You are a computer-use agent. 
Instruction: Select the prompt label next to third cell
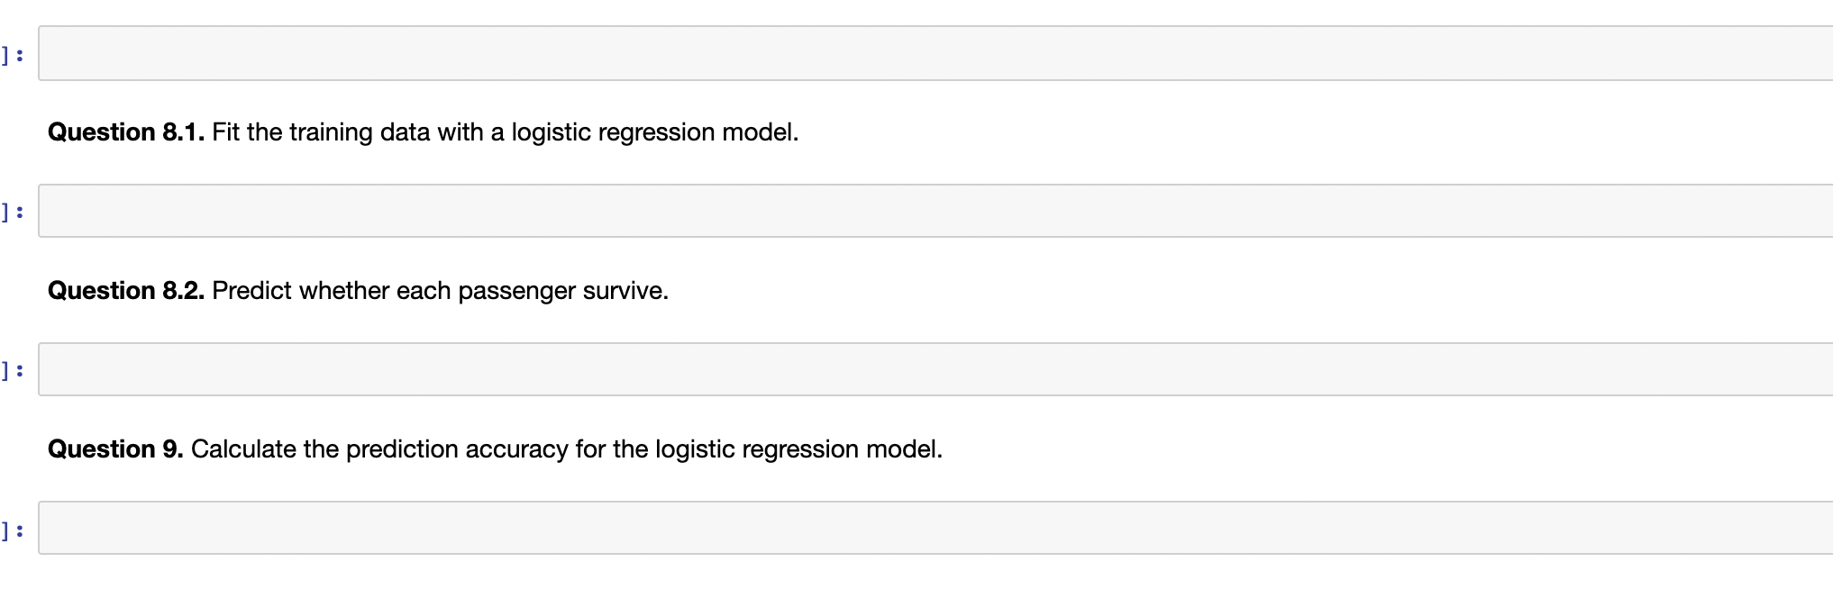coord(12,369)
